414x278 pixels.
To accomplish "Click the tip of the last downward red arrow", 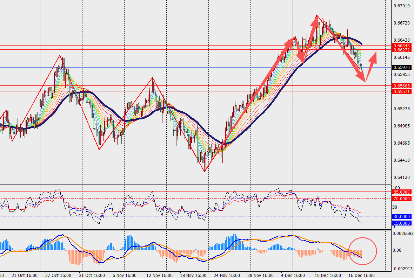I will [x=365, y=82].
